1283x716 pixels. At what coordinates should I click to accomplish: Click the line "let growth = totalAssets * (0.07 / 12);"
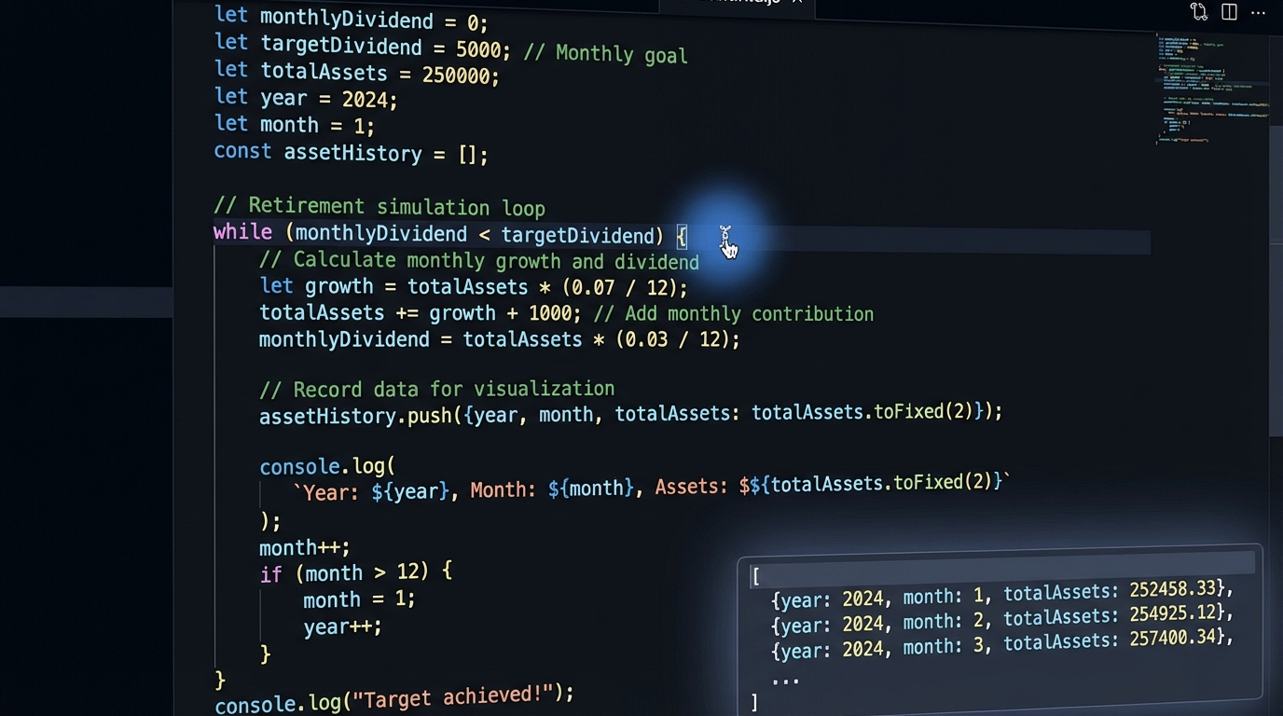pyautogui.click(x=474, y=287)
